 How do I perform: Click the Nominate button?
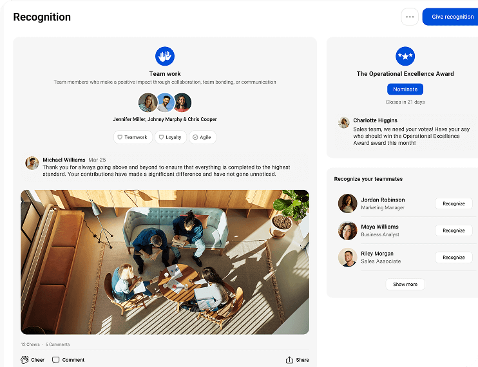click(405, 89)
